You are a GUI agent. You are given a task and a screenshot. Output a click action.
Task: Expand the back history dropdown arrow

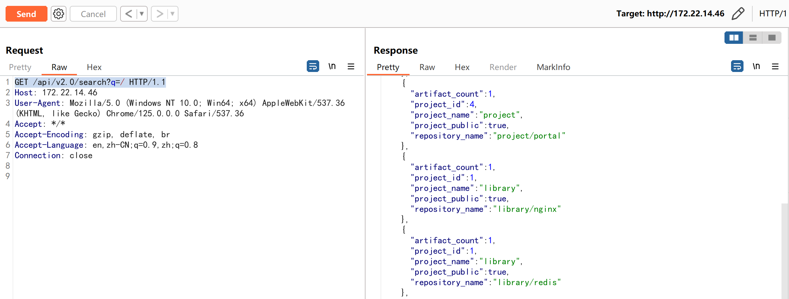pos(142,14)
